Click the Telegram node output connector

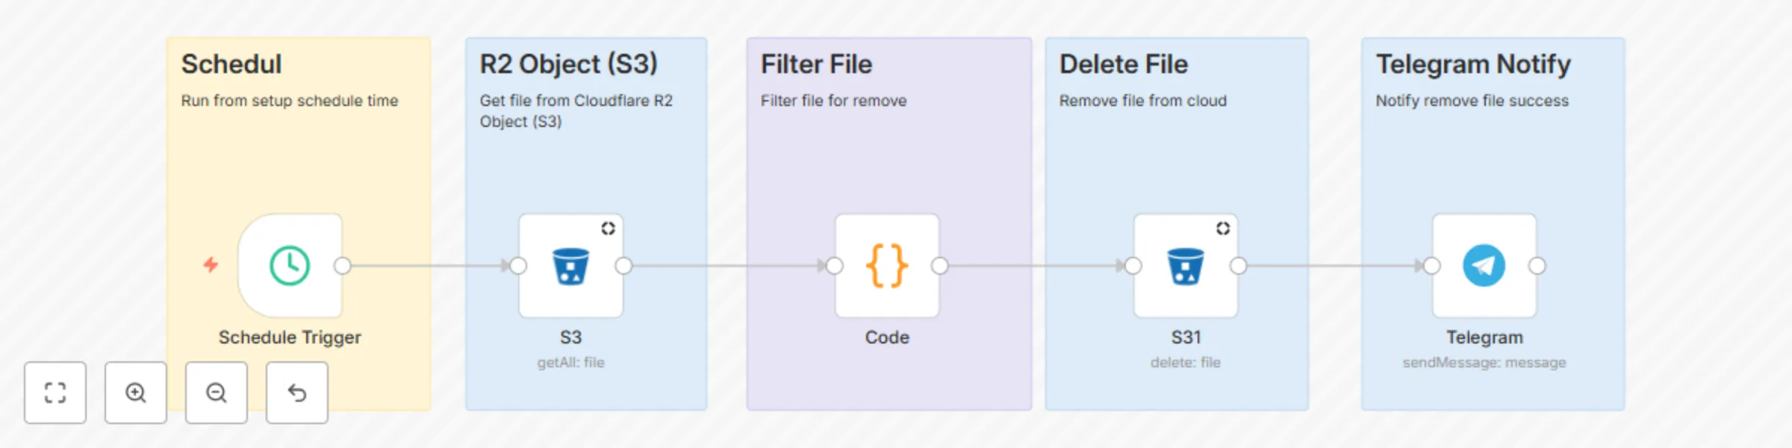click(1537, 266)
